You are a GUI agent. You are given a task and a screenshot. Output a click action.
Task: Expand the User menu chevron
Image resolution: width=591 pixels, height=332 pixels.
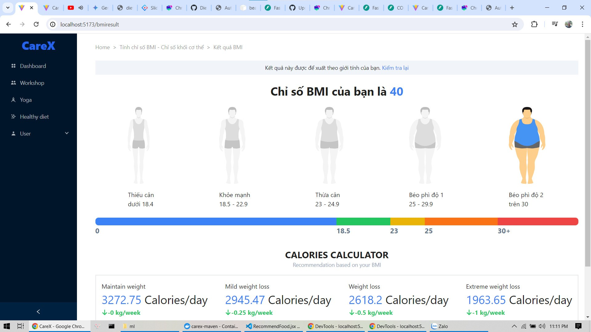tap(67, 133)
